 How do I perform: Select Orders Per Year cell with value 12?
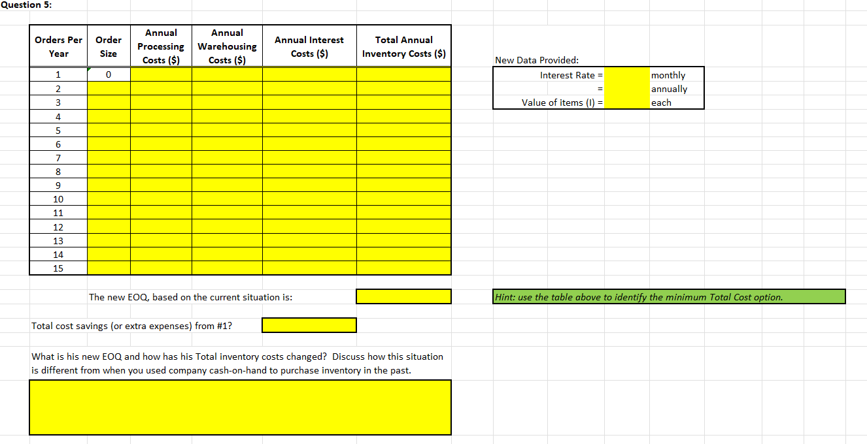click(x=58, y=227)
